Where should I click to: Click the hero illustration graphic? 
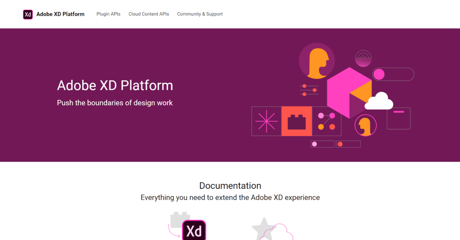click(333, 95)
